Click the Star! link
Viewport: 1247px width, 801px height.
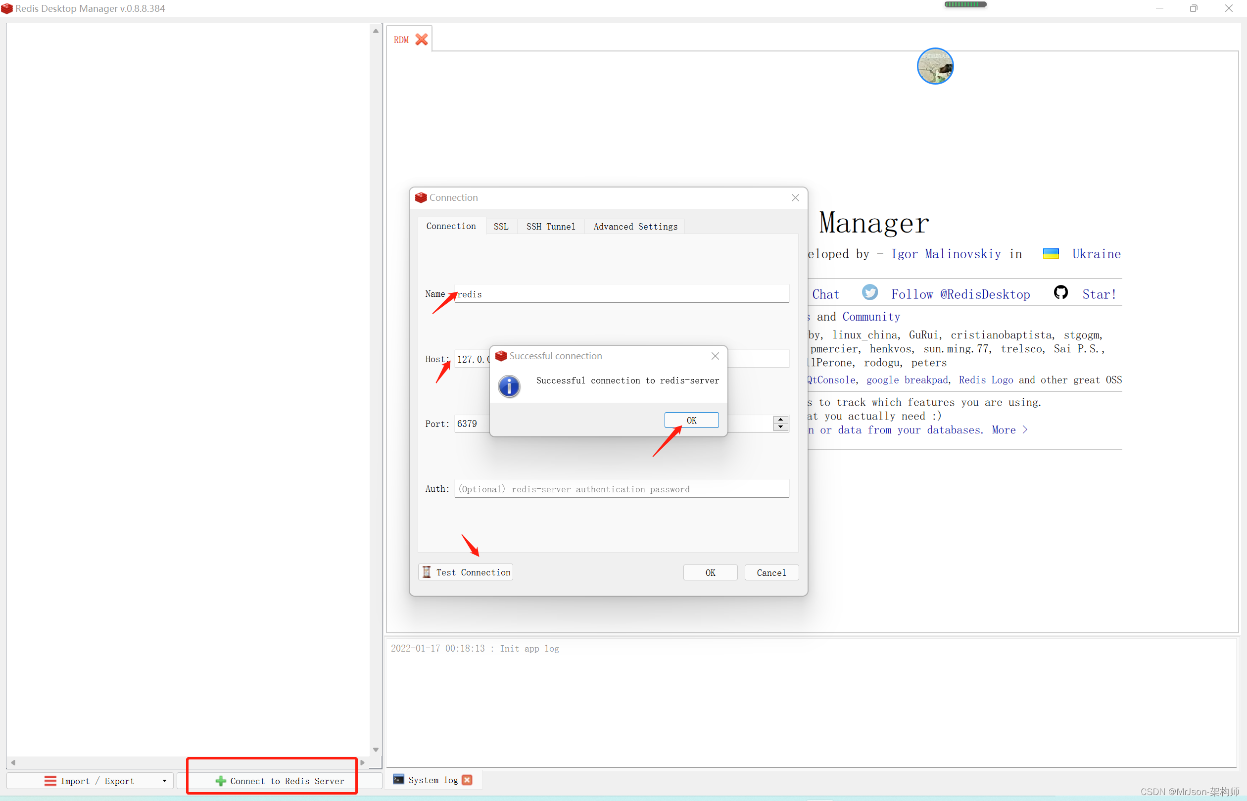(x=1099, y=294)
